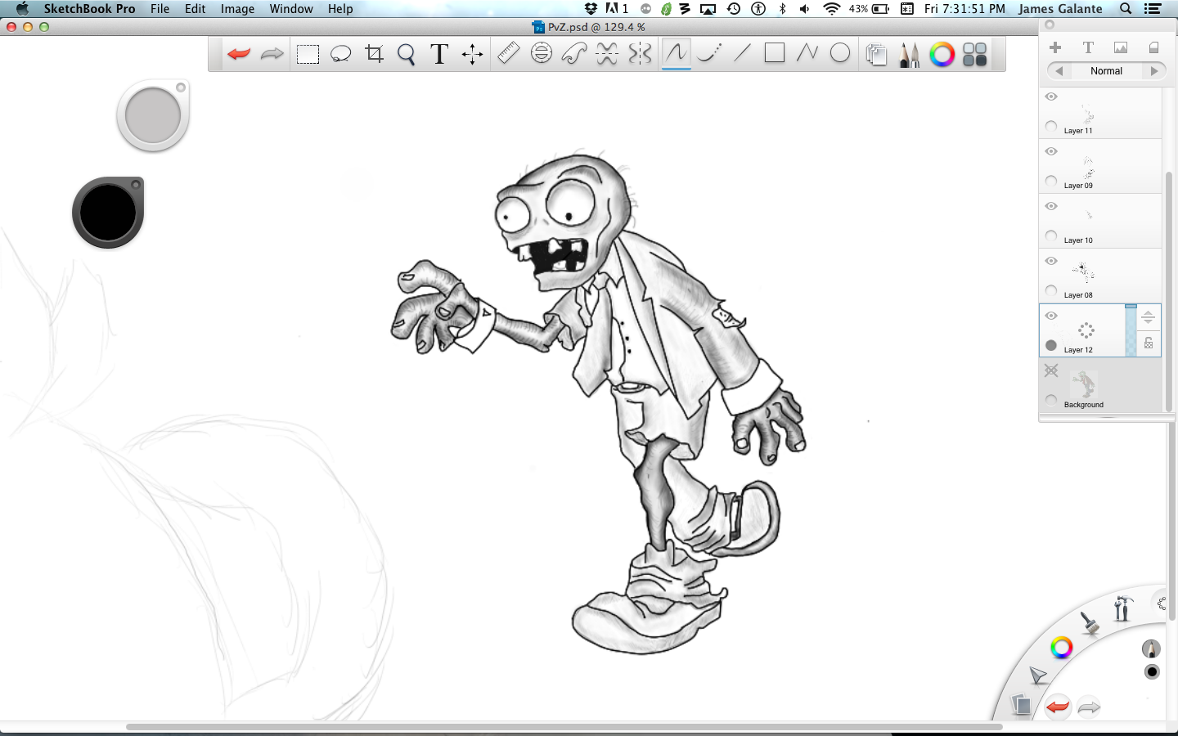Click the lagoon undo red arrow

click(1058, 707)
